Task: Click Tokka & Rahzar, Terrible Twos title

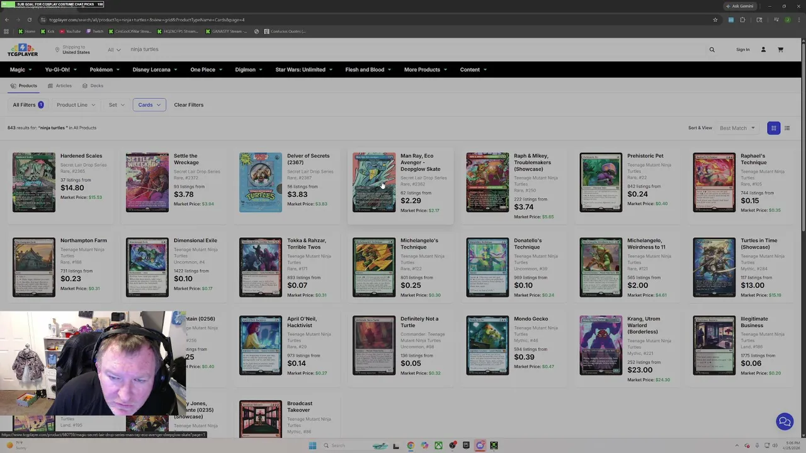Action: pos(307,243)
